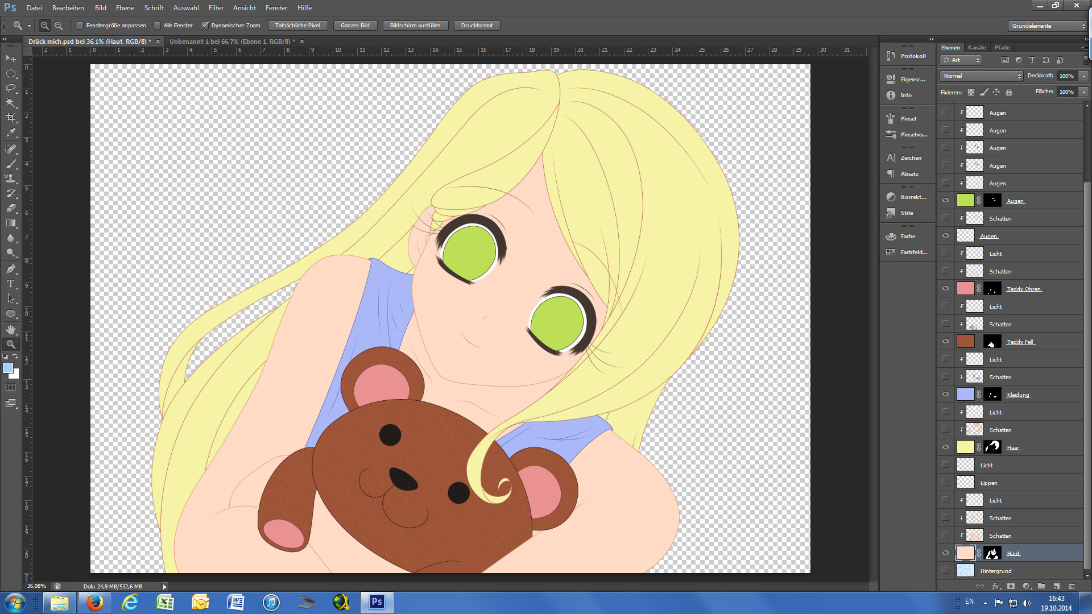Screen dimensions: 1092x614
Task: Select the Eyedropper tool
Action: pos(11,132)
